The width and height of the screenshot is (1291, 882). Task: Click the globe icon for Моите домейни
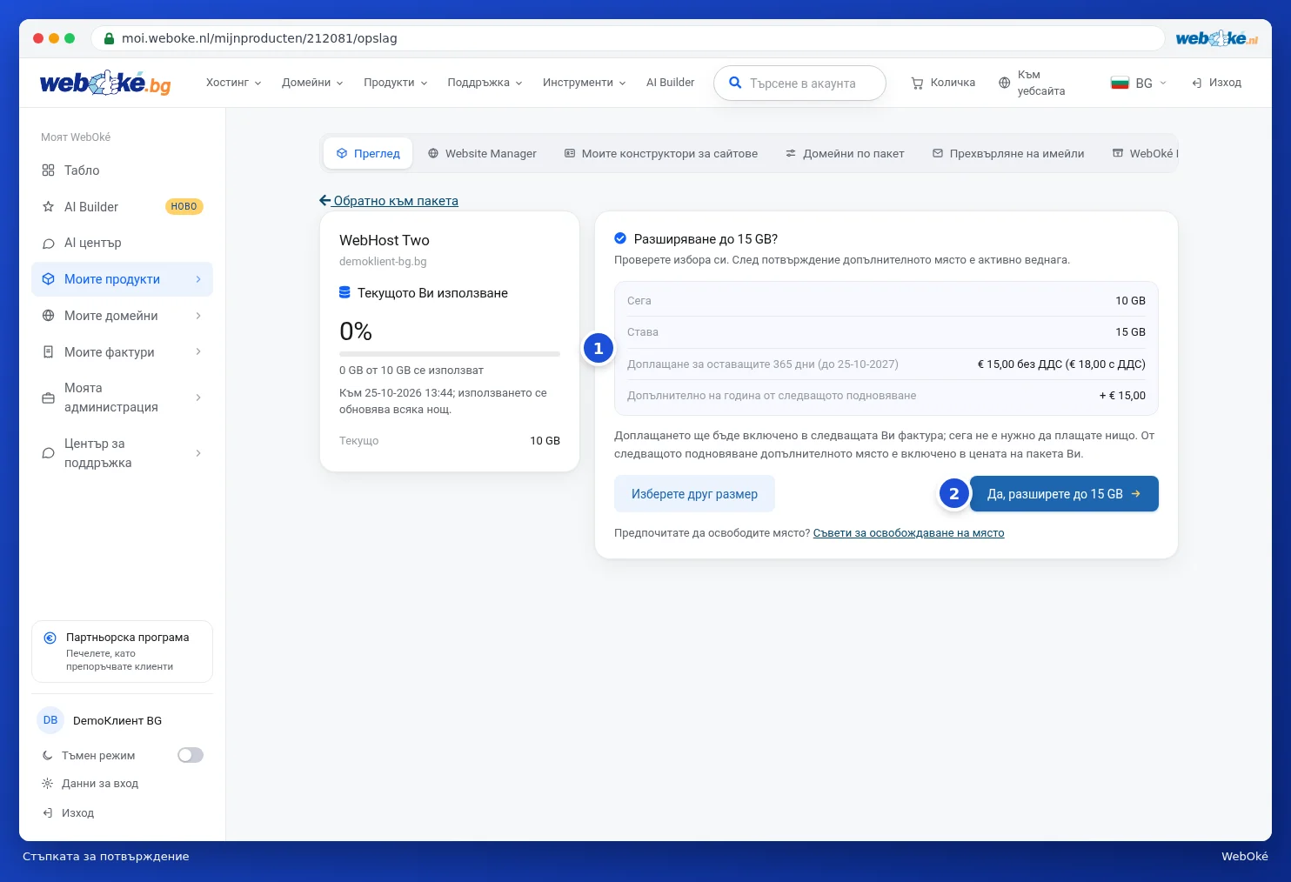[x=49, y=316]
